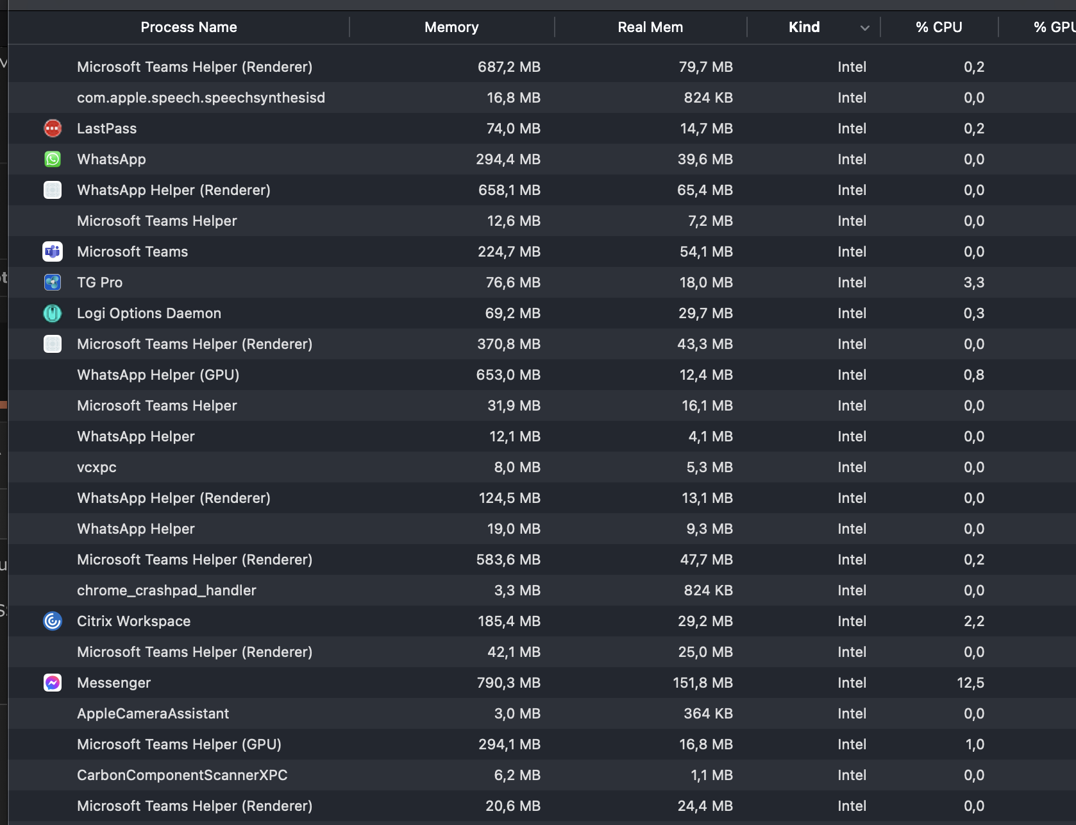Select the WhatsApp Helper (GPU) process name
Viewport: 1076px width, 825px height.
click(x=158, y=375)
